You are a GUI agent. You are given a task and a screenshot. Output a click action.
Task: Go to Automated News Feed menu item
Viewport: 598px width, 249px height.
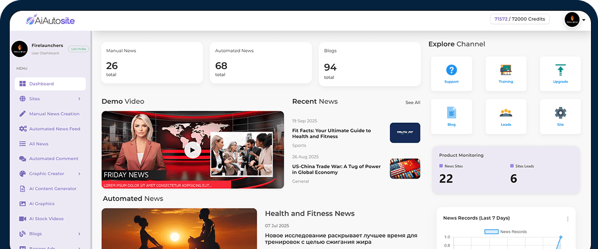click(x=54, y=129)
